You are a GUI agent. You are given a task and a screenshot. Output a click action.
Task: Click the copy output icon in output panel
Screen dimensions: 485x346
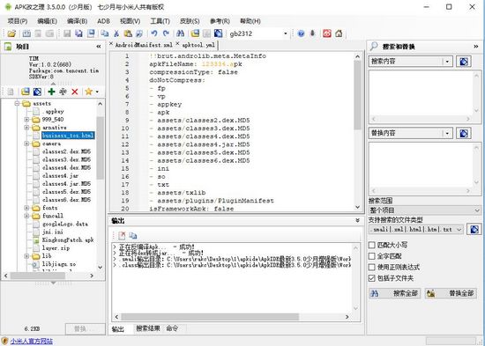(x=133, y=236)
